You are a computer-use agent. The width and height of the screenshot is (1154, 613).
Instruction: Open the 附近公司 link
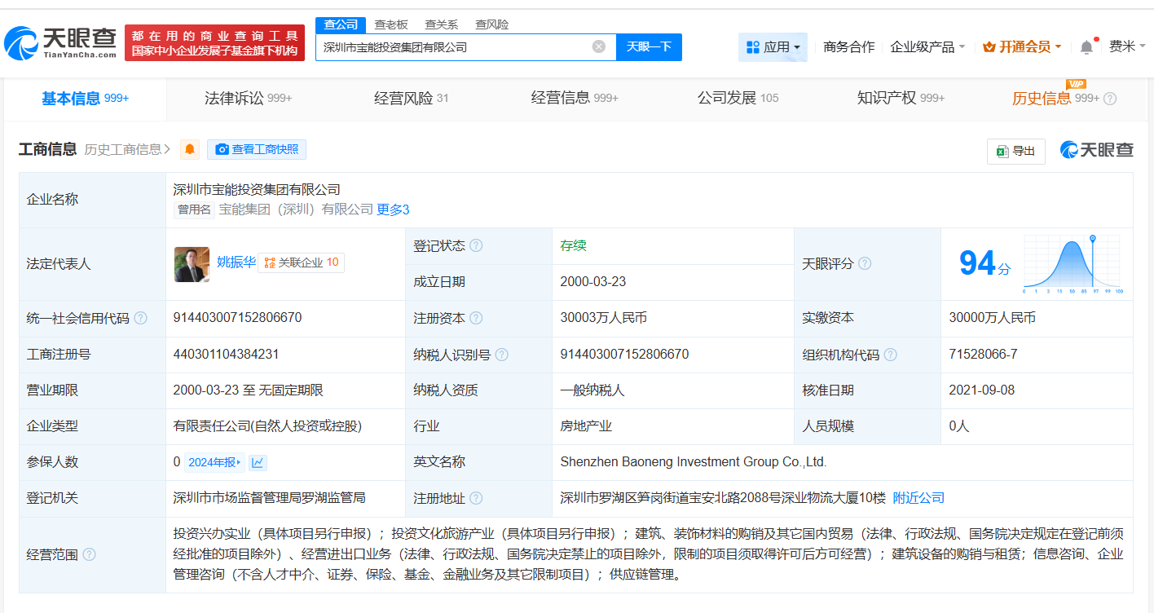point(918,497)
